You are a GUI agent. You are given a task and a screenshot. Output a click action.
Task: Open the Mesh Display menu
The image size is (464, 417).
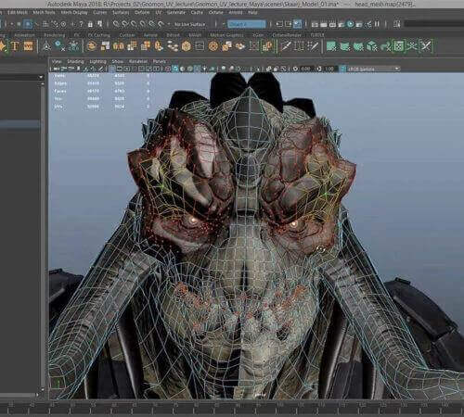click(74, 13)
